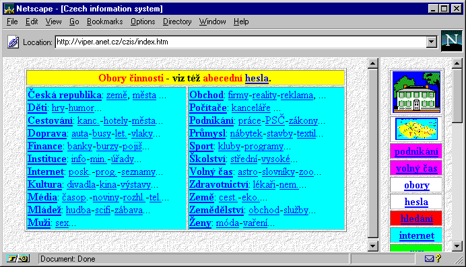Follow the 'Česká republika' link
466x267 pixels.
[65, 95]
